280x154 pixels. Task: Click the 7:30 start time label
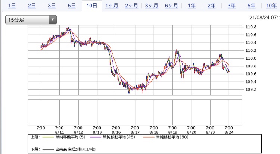pos(41,128)
